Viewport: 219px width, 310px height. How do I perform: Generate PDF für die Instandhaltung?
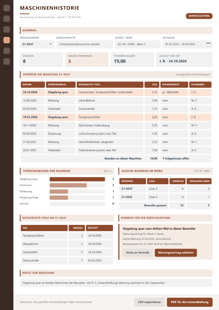190,302
